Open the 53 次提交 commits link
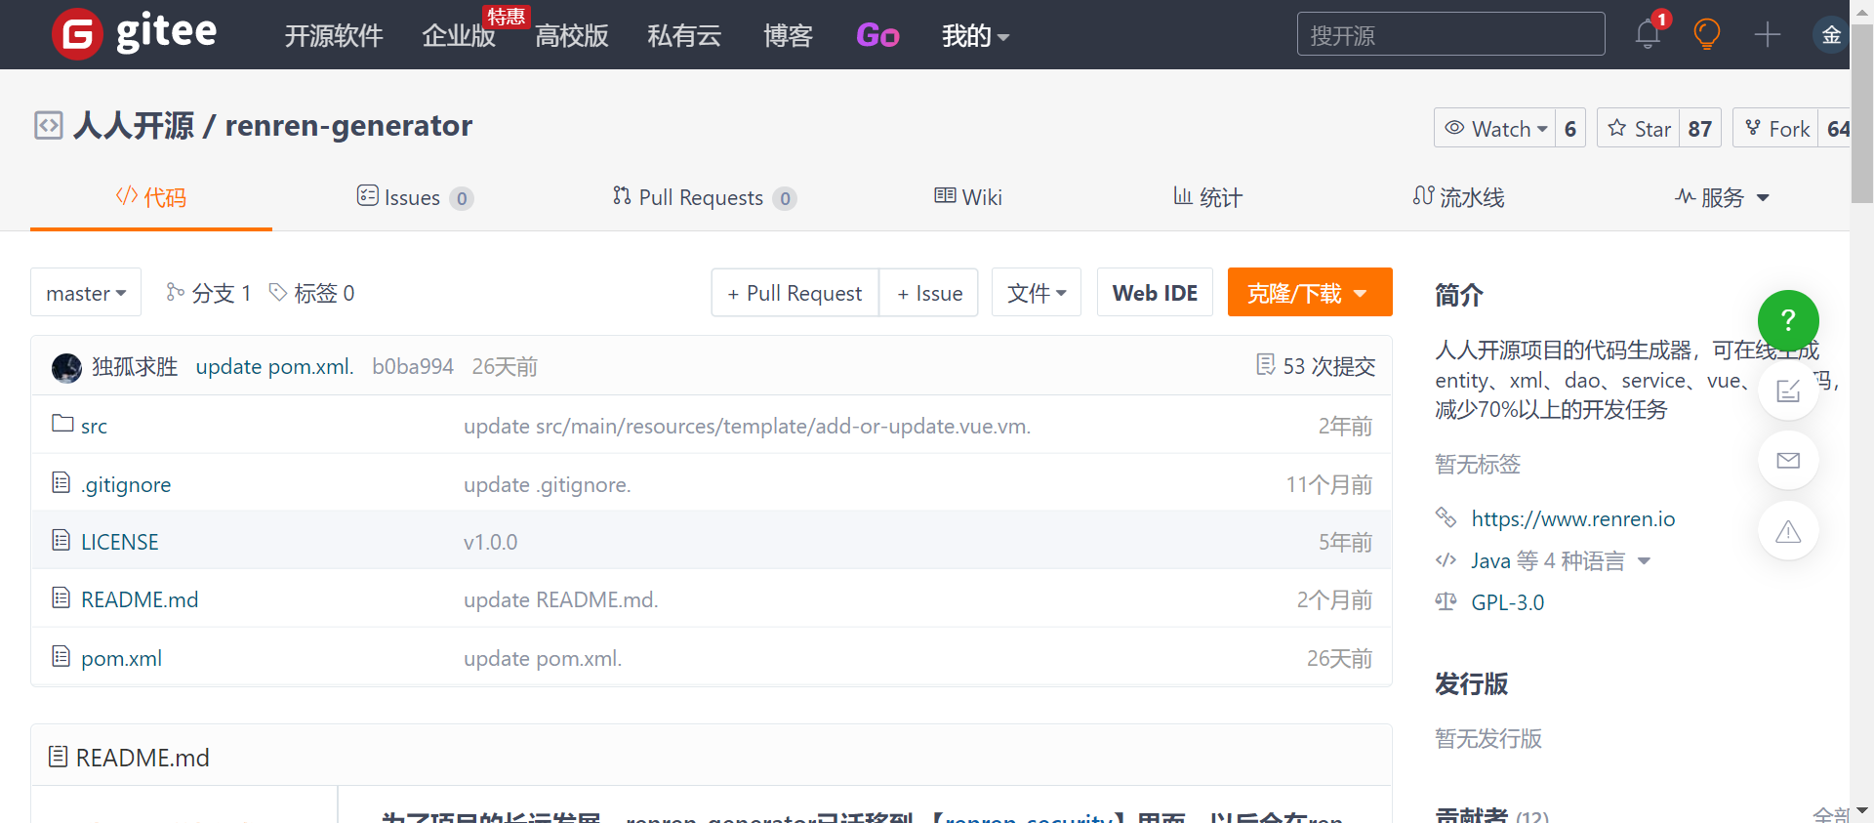The image size is (1874, 823). (x=1317, y=366)
